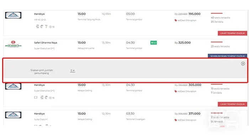Click the 40 seats tersedia text

221,18
